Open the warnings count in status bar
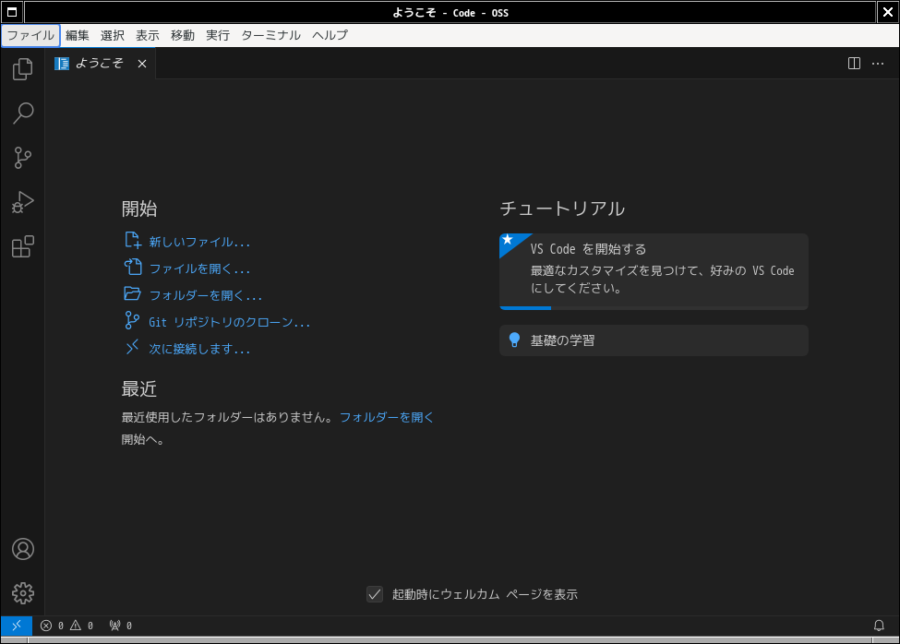900x644 pixels. click(81, 626)
